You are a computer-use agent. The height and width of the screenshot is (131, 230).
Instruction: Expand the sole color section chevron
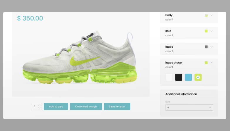[x=211, y=31]
